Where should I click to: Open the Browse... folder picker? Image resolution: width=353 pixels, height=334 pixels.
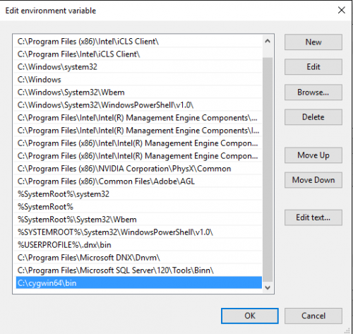coord(313,93)
